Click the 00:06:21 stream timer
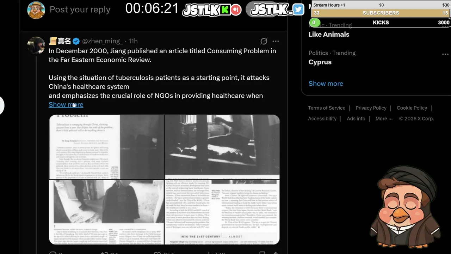The height and width of the screenshot is (254, 451). (x=152, y=8)
